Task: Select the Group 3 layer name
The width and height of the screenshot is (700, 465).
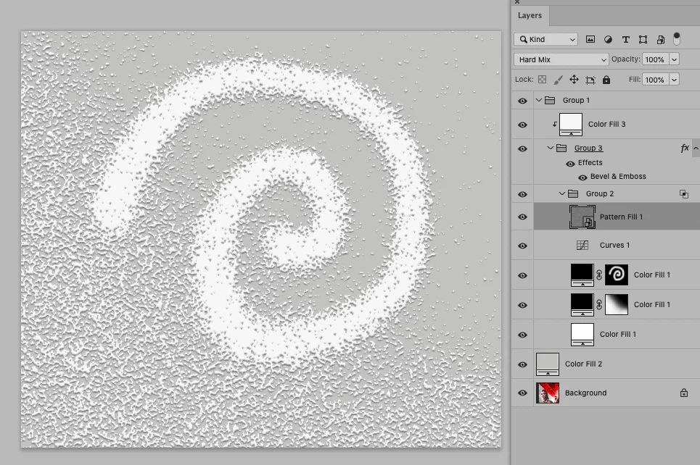Action: 588,148
